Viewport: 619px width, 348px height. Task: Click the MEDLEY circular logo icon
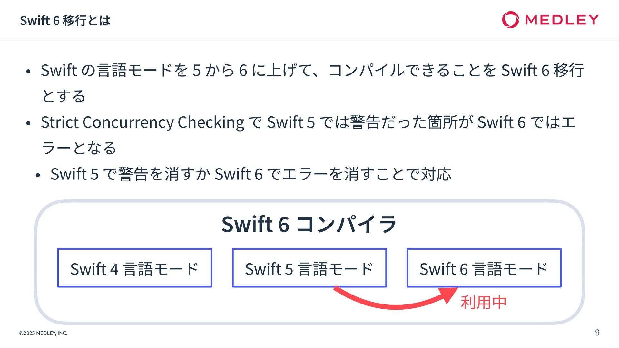coord(510,20)
